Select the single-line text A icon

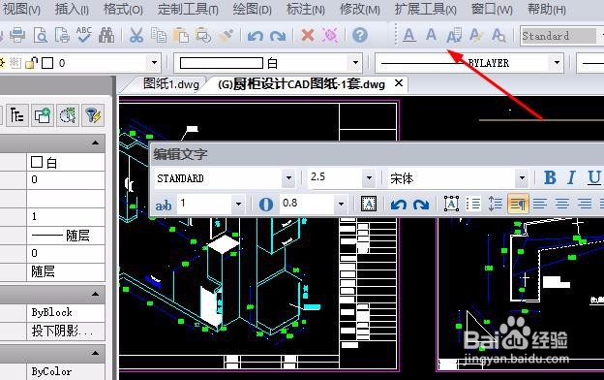point(431,35)
